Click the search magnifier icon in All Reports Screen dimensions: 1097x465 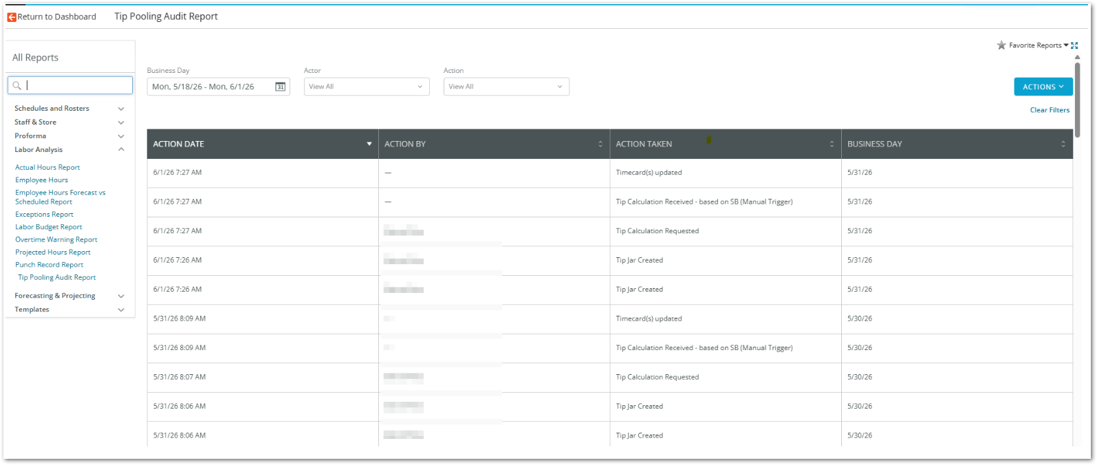17,85
